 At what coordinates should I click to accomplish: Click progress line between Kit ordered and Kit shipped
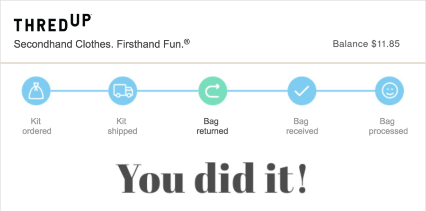(80, 90)
